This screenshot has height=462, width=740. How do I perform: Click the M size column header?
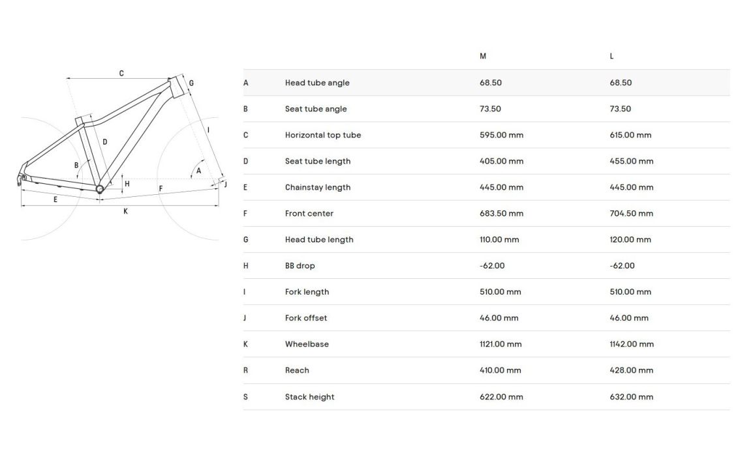click(483, 56)
